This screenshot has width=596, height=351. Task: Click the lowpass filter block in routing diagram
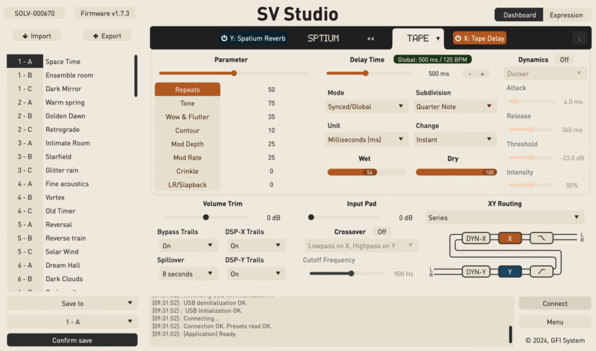(x=541, y=238)
